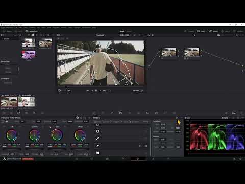Image resolution: width=245 pixels, height=184 pixels.
Task: Open the Playback menu
Action: coord(56,28)
